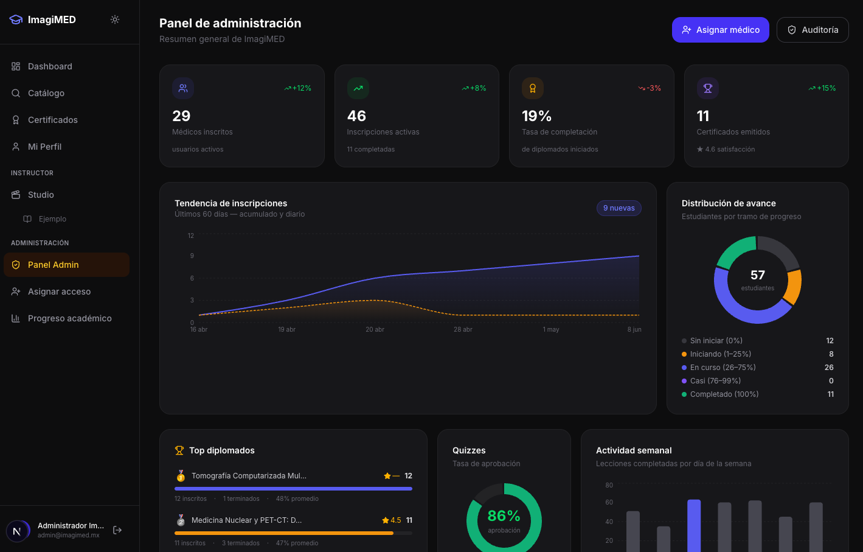
Task: Click the Top diplomados trophy icon
Action: (179, 450)
